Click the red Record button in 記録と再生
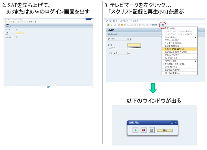The width and height of the screenshot is (207, 150). pyautogui.click(x=143, y=130)
